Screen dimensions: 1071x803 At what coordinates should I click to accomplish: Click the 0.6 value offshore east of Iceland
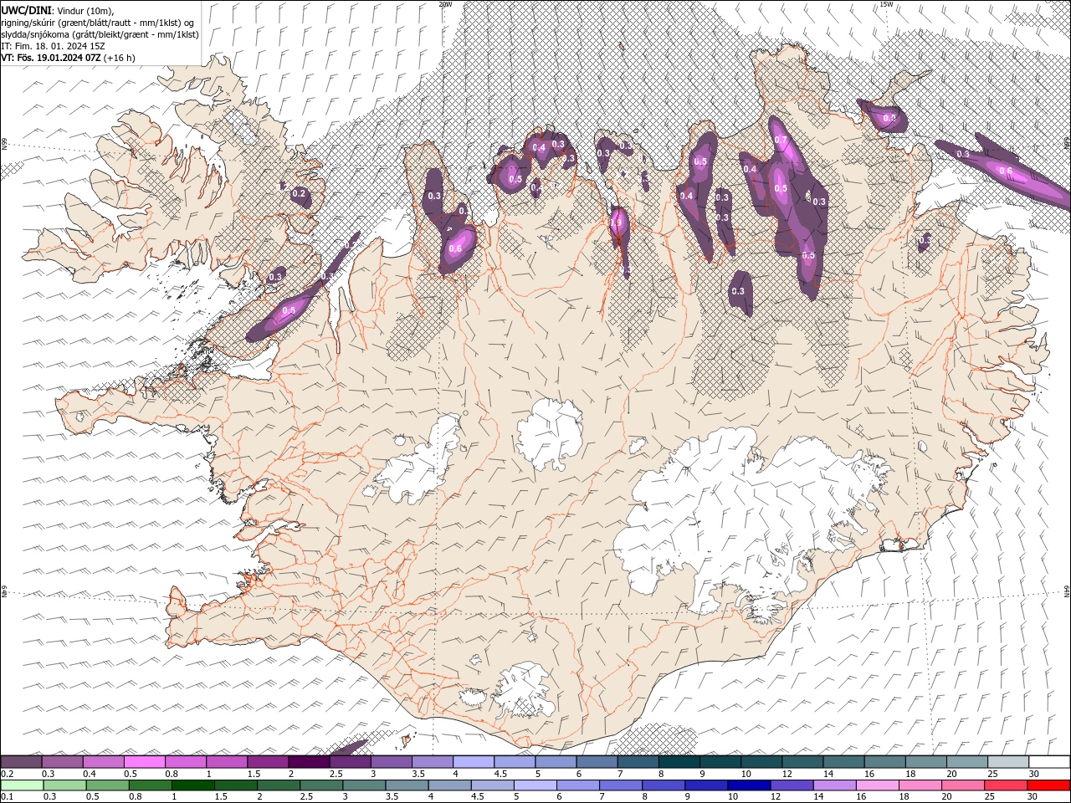1006,171
